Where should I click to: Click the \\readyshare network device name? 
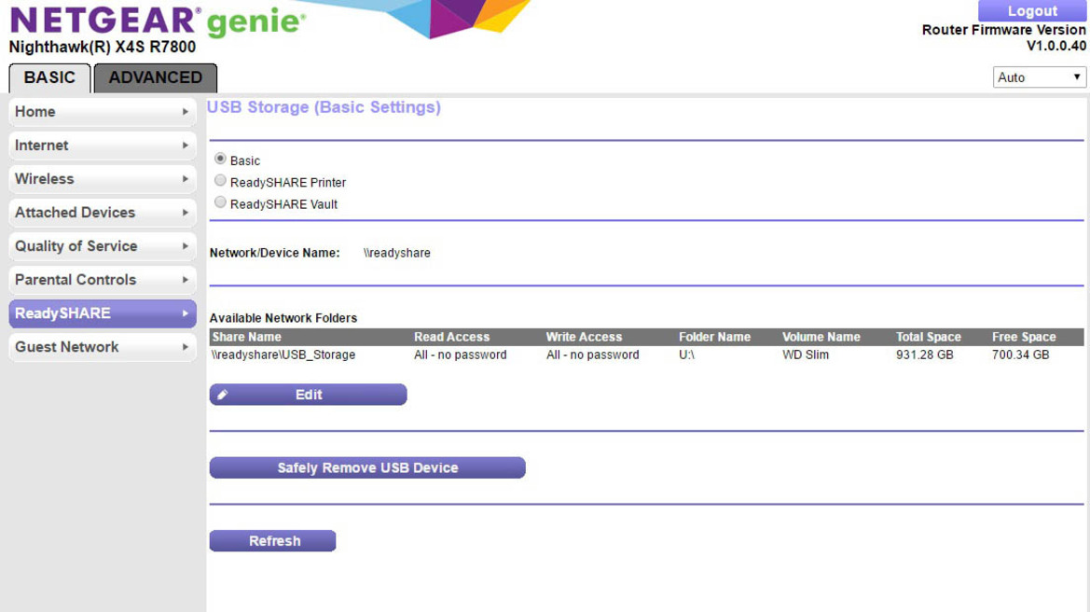tap(397, 253)
